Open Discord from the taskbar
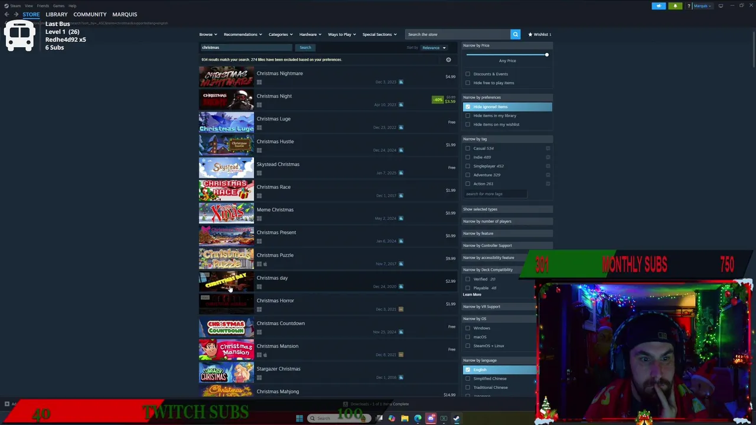The image size is (756, 425). (431, 419)
